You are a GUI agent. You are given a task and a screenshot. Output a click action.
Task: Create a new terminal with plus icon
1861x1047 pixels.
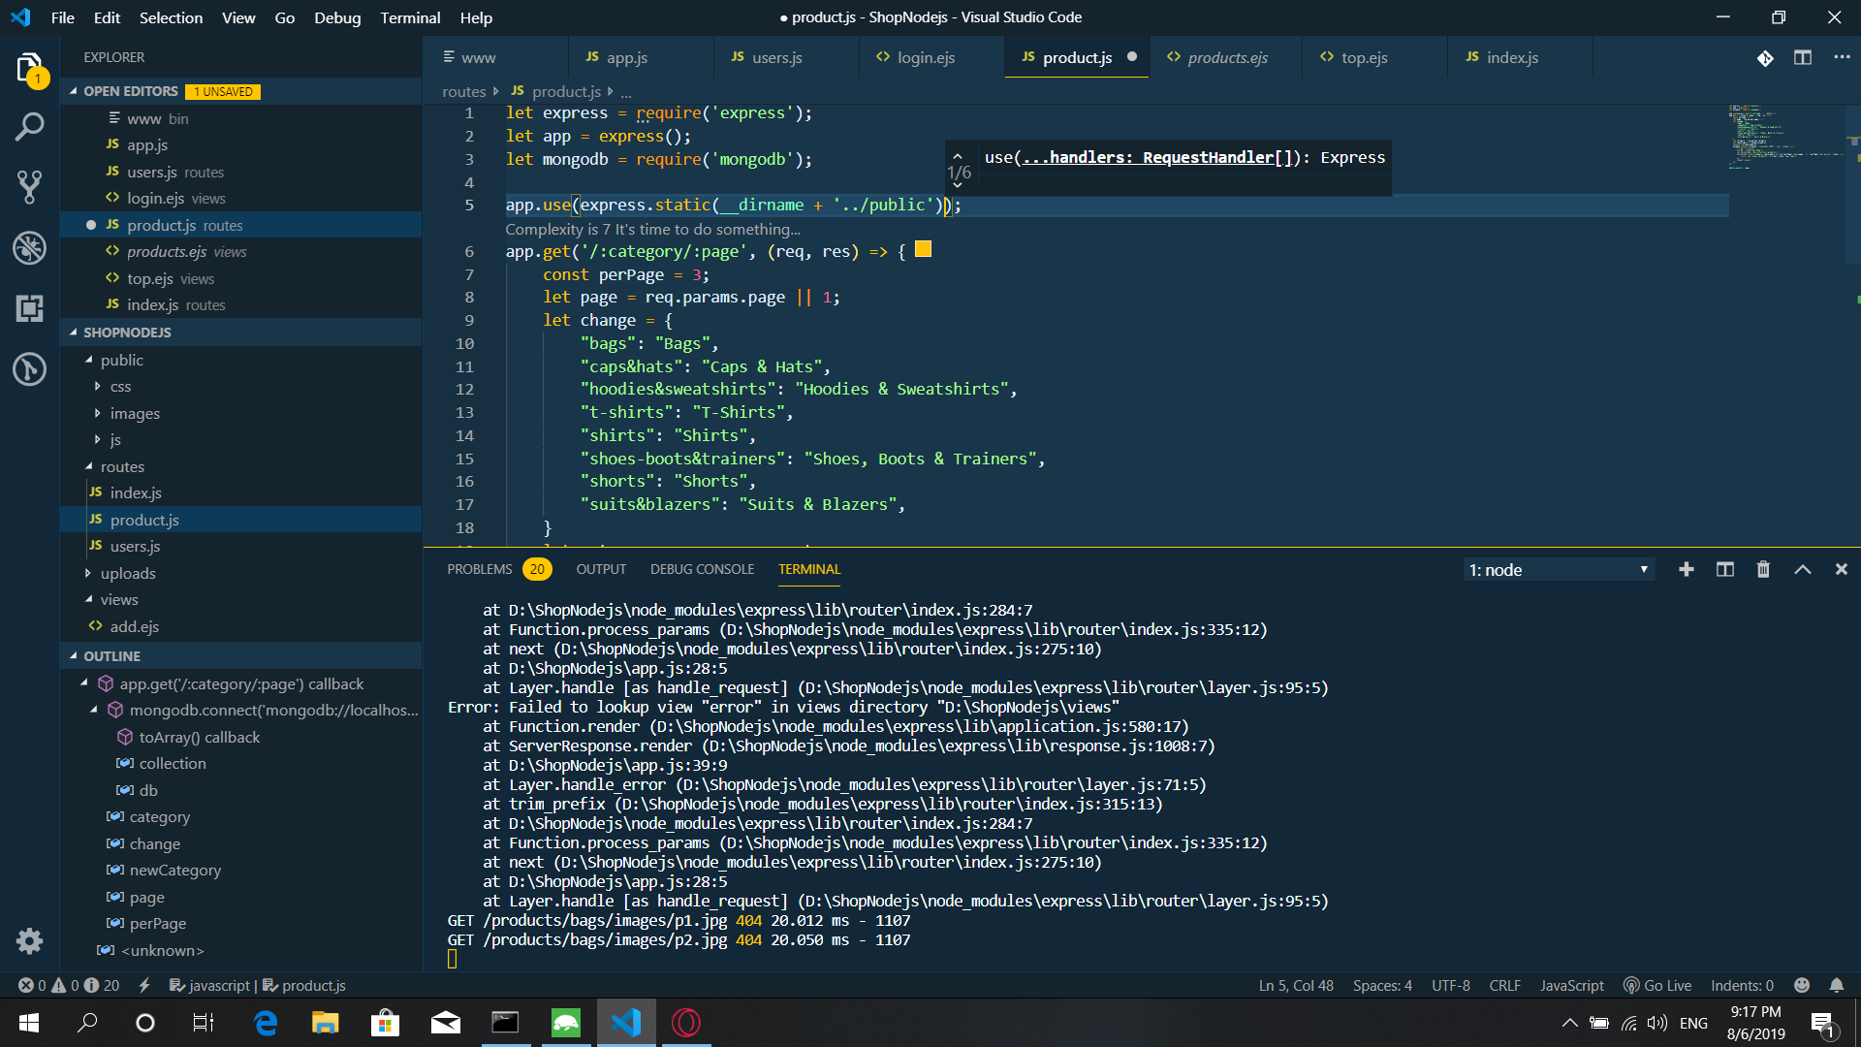point(1686,570)
